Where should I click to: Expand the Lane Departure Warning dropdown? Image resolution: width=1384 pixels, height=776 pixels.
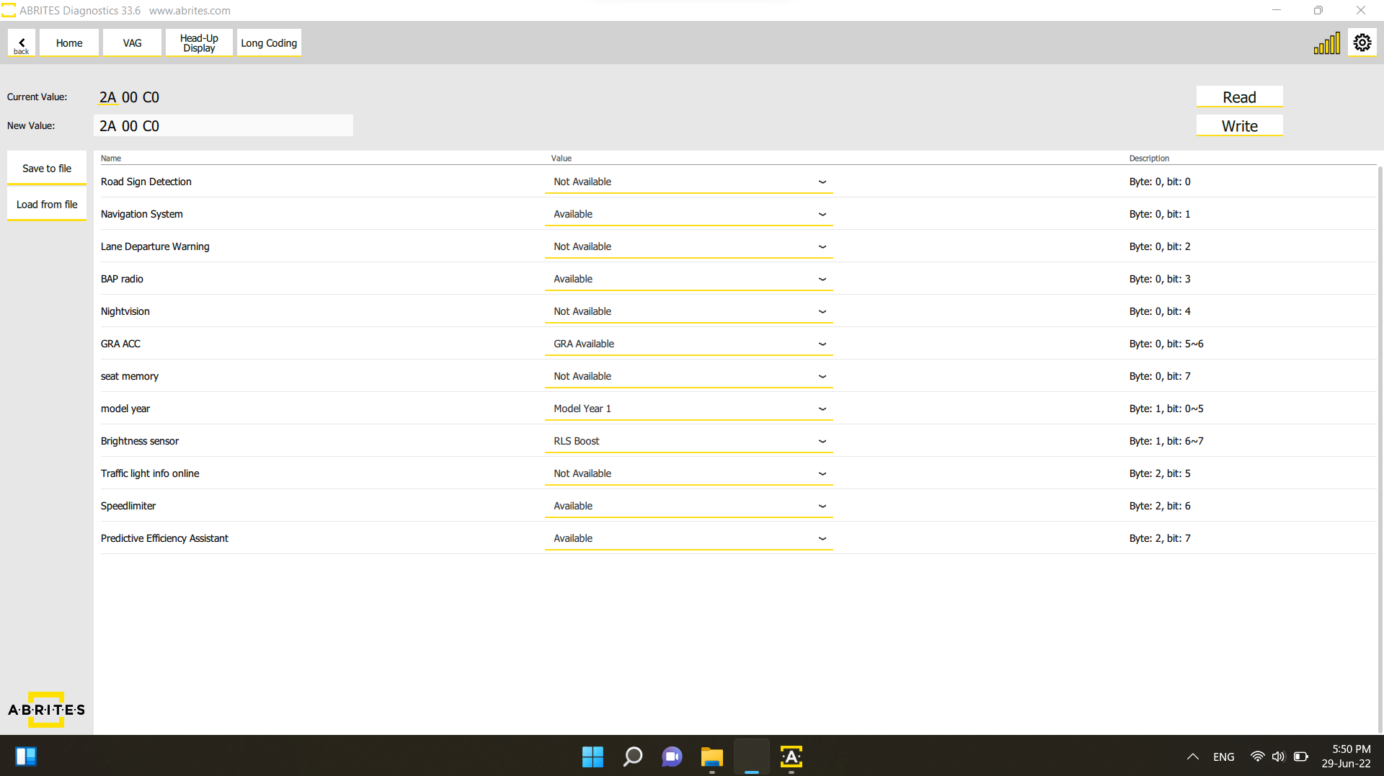[688, 246]
